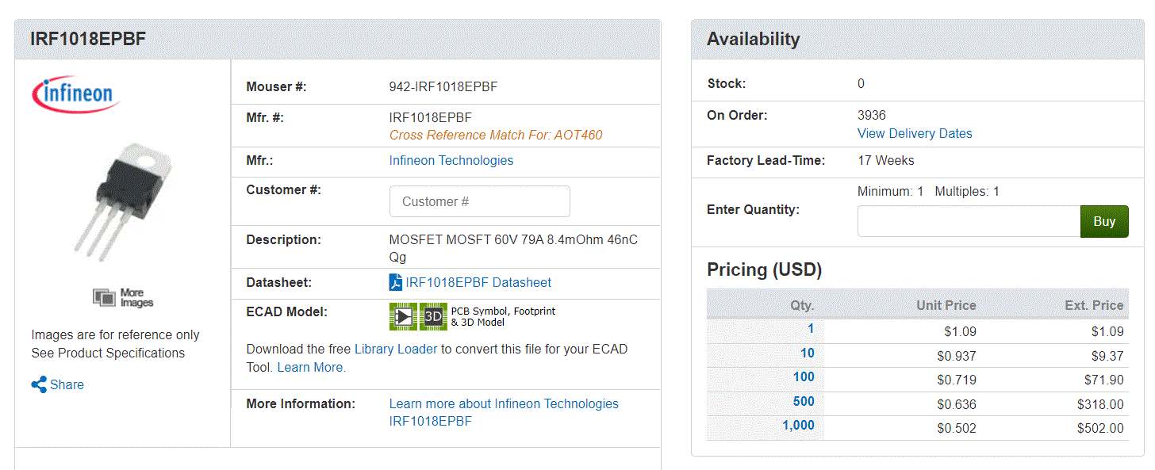The width and height of the screenshot is (1155, 470).
Task: Click the Share icon
Action: coord(39,385)
